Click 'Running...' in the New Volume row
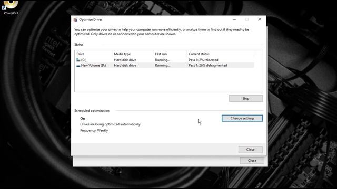The image size is (337, 189). (163, 65)
